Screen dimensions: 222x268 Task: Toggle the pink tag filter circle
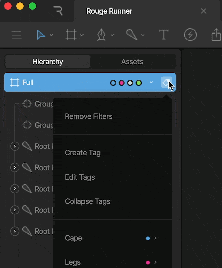122,83
